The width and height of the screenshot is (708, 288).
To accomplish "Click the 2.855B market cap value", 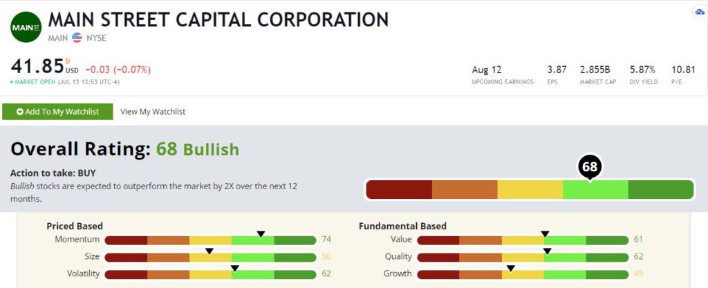I will click(x=595, y=70).
